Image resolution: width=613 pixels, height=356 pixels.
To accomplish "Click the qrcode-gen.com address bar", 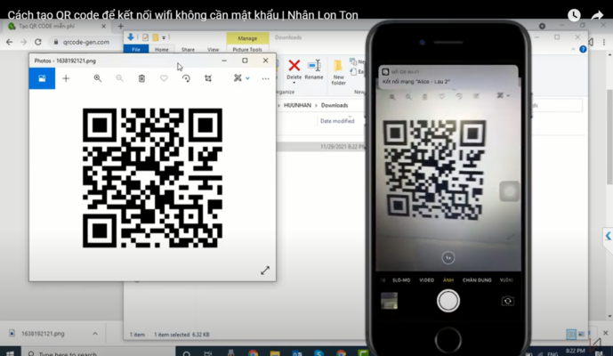I will pos(86,42).
